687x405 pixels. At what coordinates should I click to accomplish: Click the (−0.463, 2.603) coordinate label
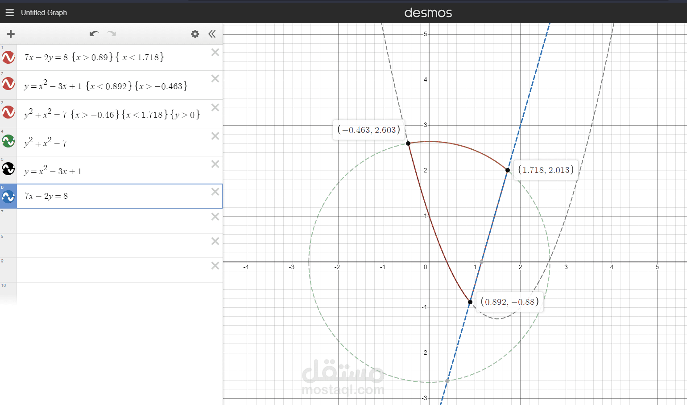click(x=369, y=130)
